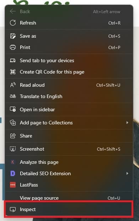Image resolution: width=139 pixels, height=221 pixels.
Task: Select Share menu entry
Action: tap(69, 136)
